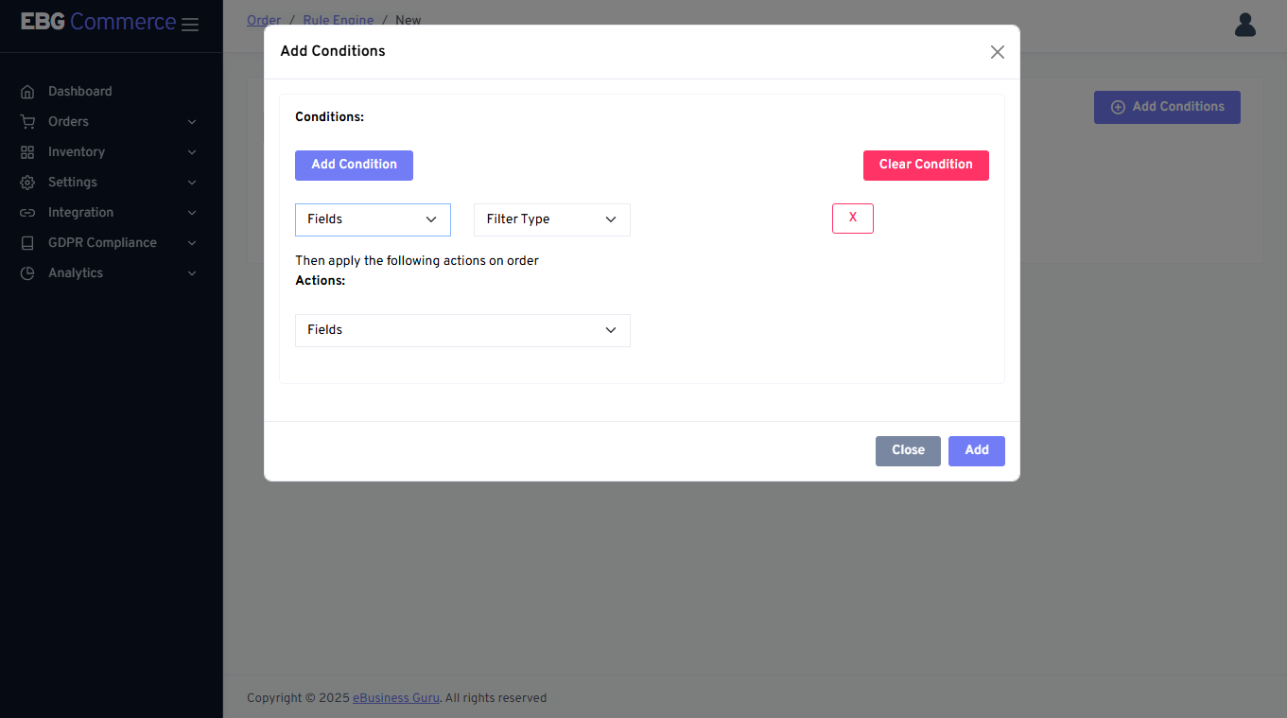This screenshot has width=1287, height=718.
Task: Click the GDPR Compliance book icon
Action: [x=27, y=243]
